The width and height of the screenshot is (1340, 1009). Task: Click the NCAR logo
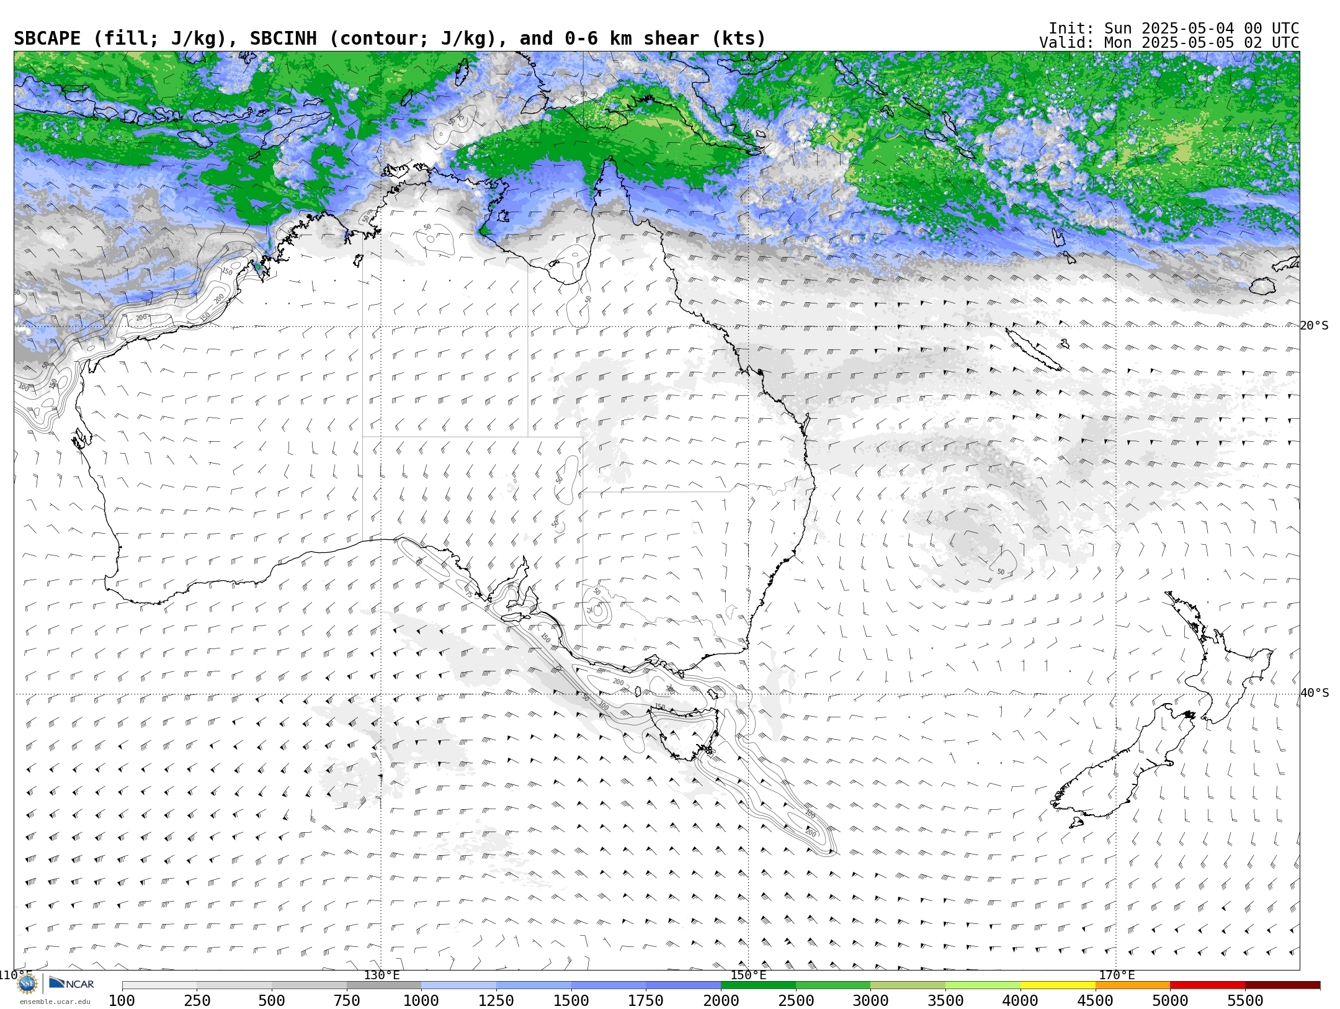pos(71,983)
